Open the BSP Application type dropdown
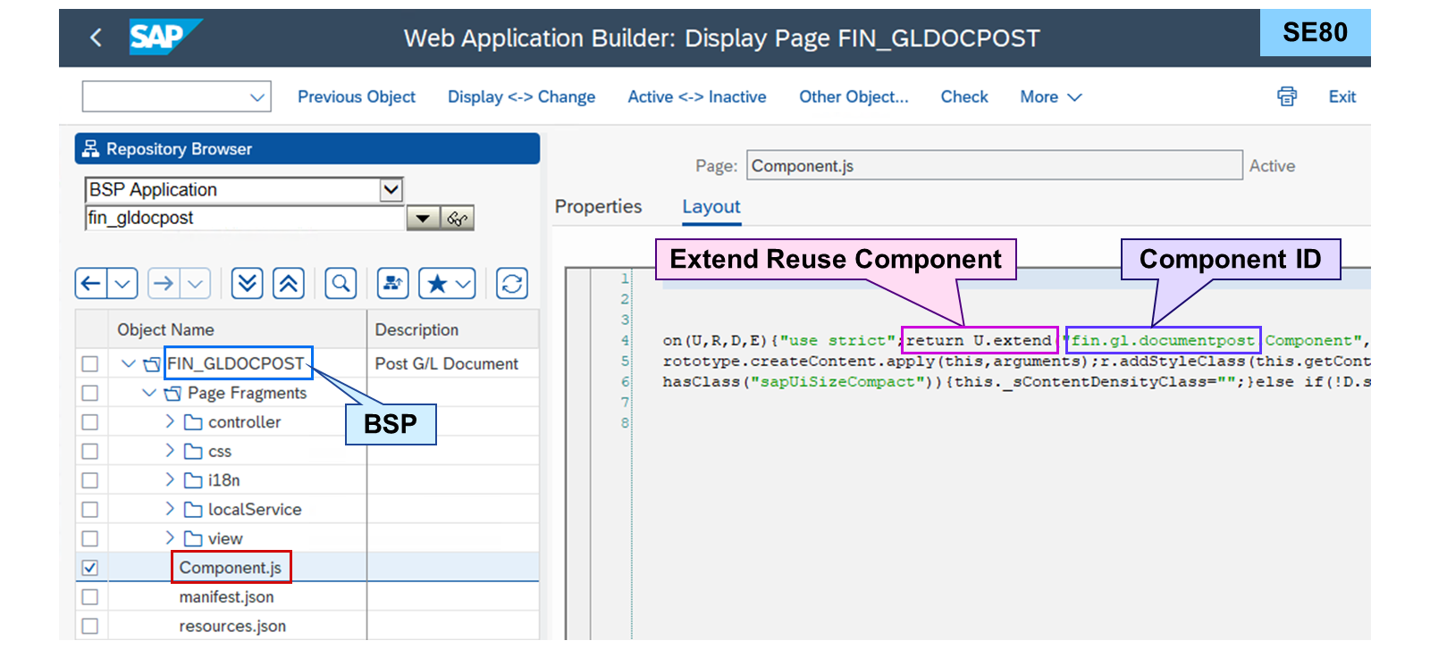Image resolution: width=1430 pixels, height=649 pixels. 391,189
